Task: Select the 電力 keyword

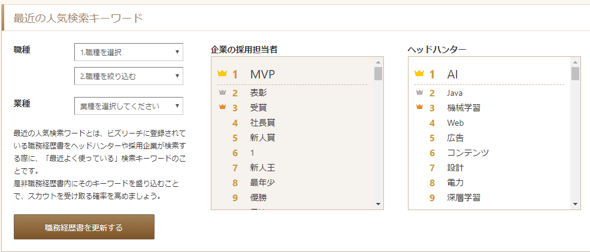Action: point(455,183)
